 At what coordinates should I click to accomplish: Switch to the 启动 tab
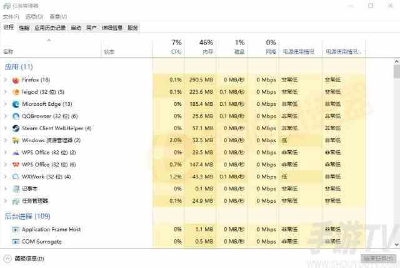pos(76,28)
